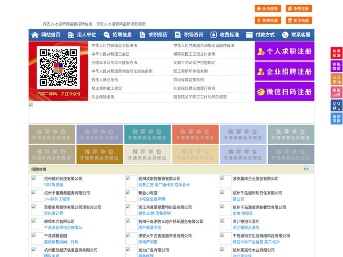
Task: Click the chat icon beside 招聘信息
Action: tap(106, 35)
